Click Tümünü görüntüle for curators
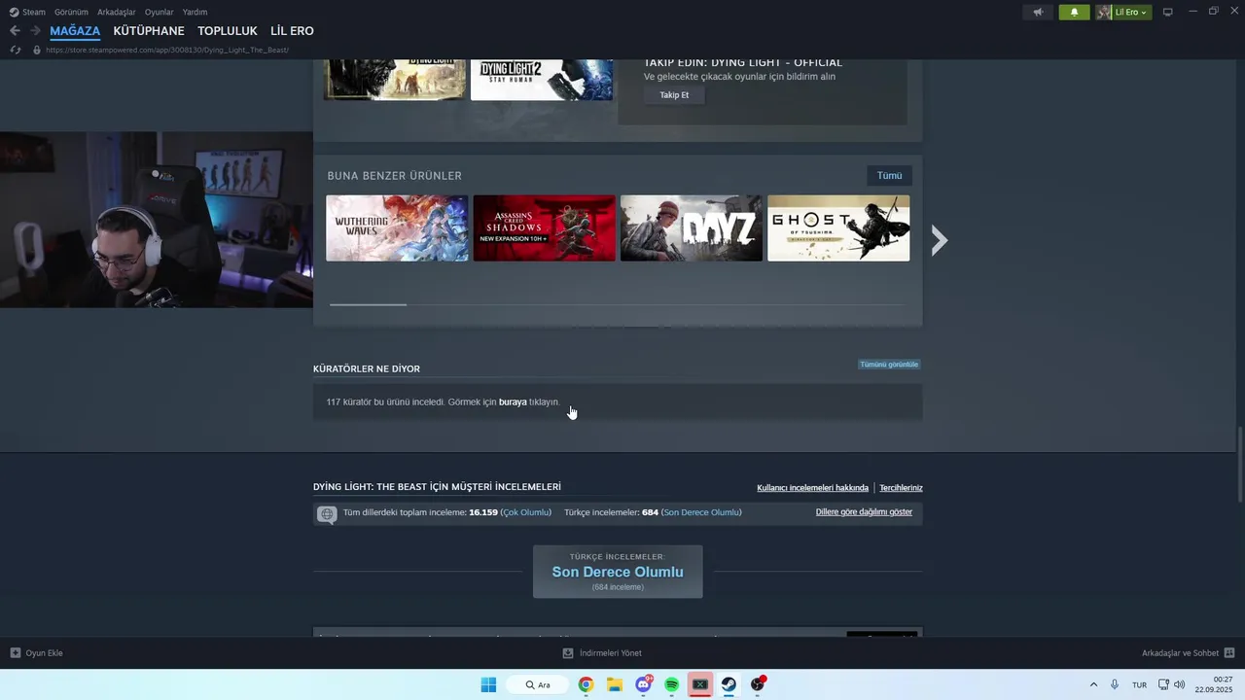 coord(889,365)
